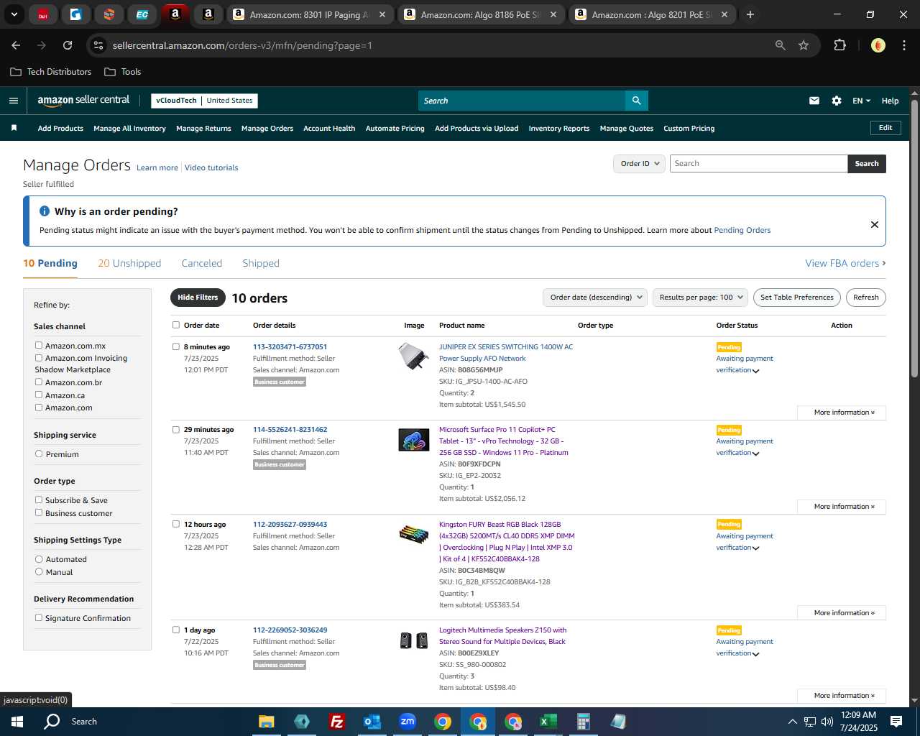920x736 pixels.
Task: Open Inventory Reports menu item
Action: [559, 129]
